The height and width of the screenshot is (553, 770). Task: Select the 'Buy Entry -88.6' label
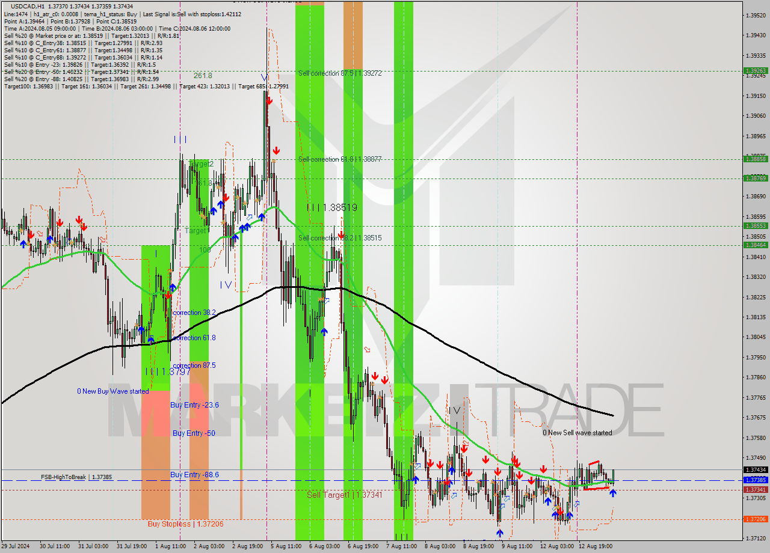(194, 475)
